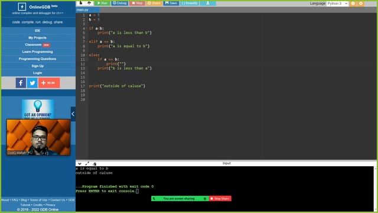This screenshot has width=378, height=213.
Task: Open Learn Programming in the sidebar
Action: [38, 51]
